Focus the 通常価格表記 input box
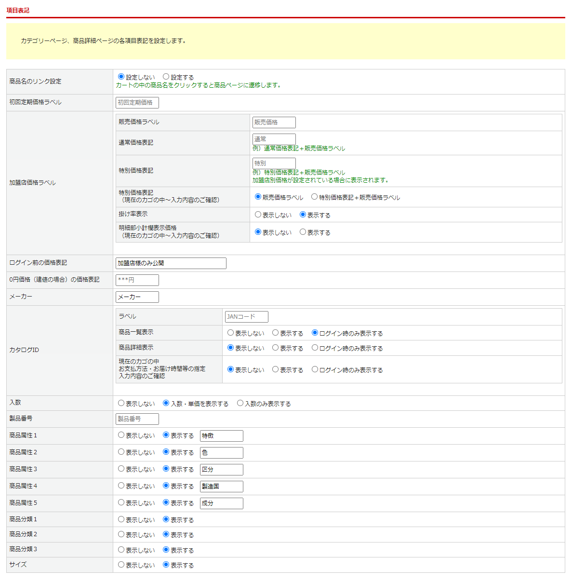 coord(274,139)
